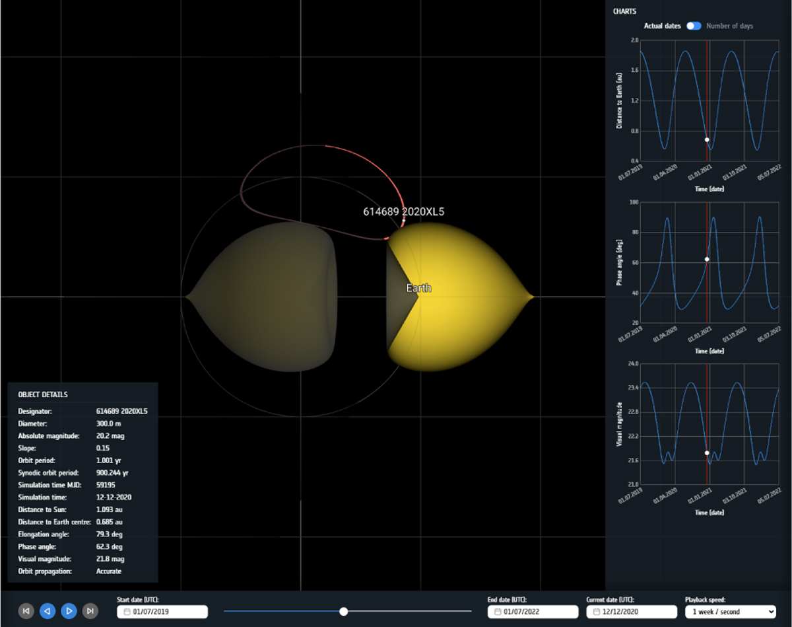Click the timeline slider handle

343,612
